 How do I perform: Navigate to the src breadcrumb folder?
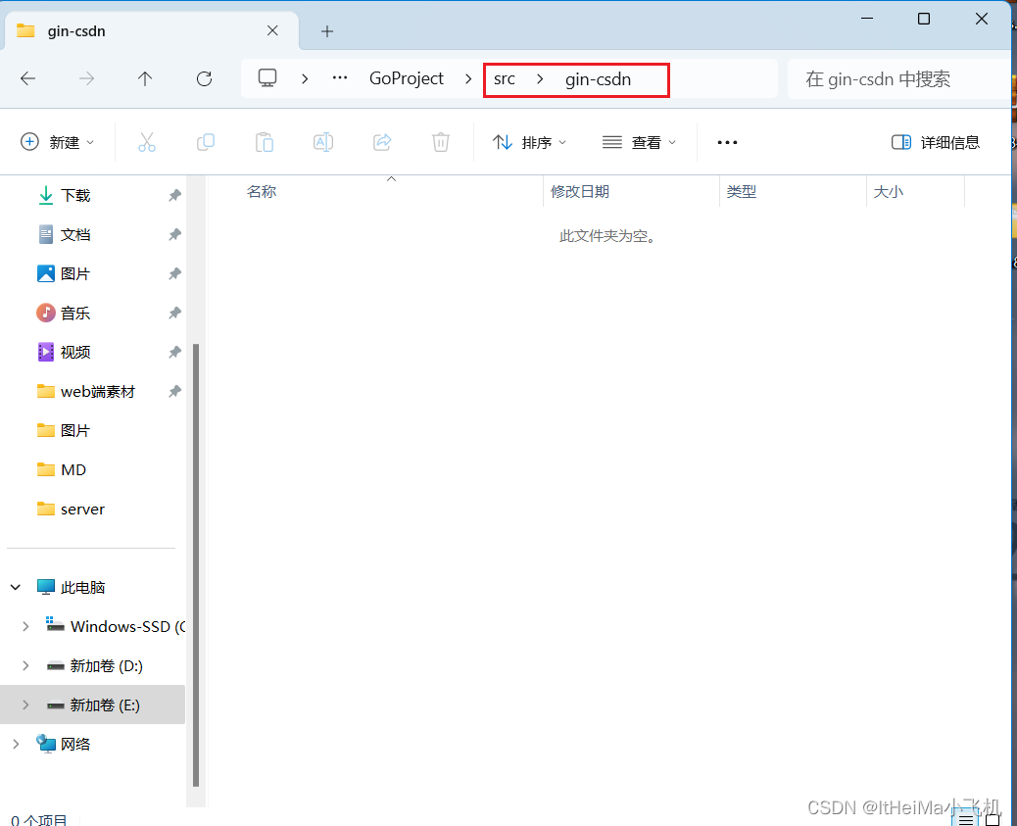[x=505, y=78]
